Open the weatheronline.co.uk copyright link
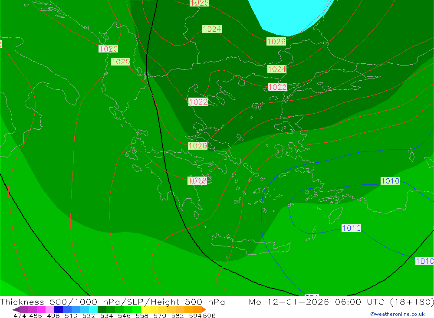This screenshot has width=434, height=318. 398,314
